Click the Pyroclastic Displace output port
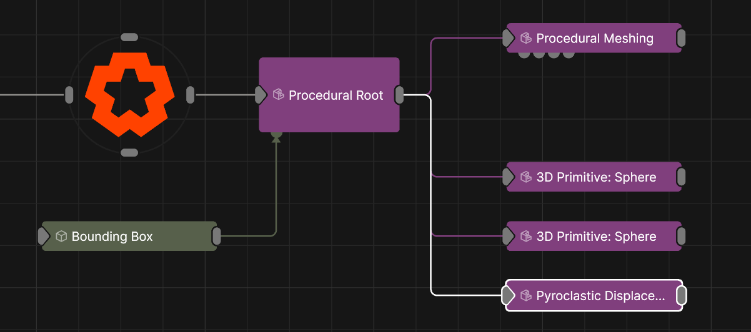The width and height of the screenshot is (751, 332). tap(682, 296)
